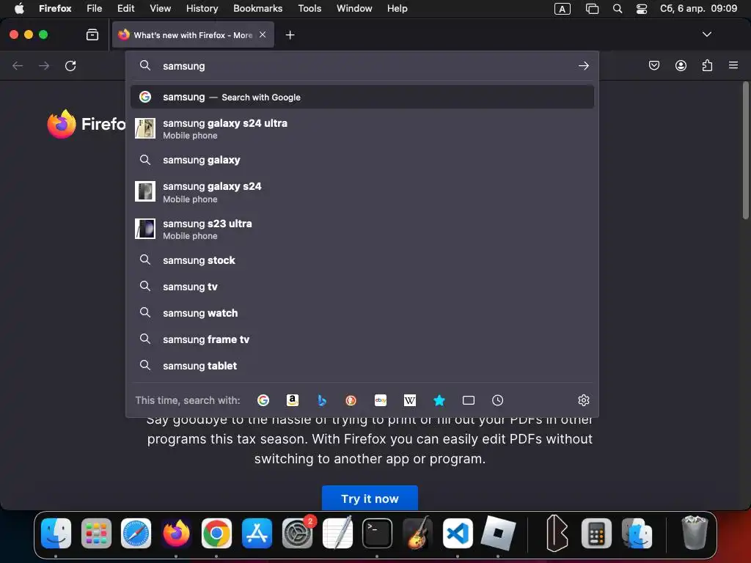Screen dimensions: 751x563
Task: Open System Settings from the Dock
Action: tap(297, 533)
